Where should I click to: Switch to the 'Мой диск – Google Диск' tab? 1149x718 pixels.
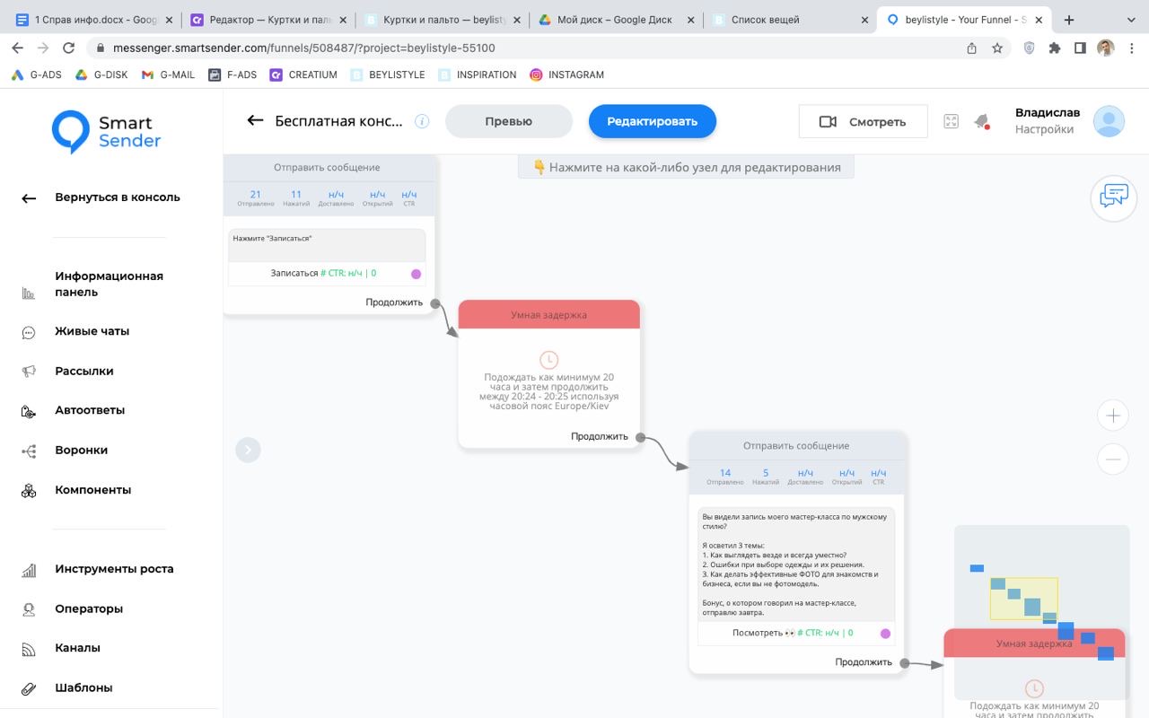[x=617, y=19]
